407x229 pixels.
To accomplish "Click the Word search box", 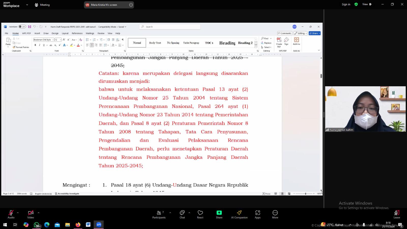I will (170, 27).
